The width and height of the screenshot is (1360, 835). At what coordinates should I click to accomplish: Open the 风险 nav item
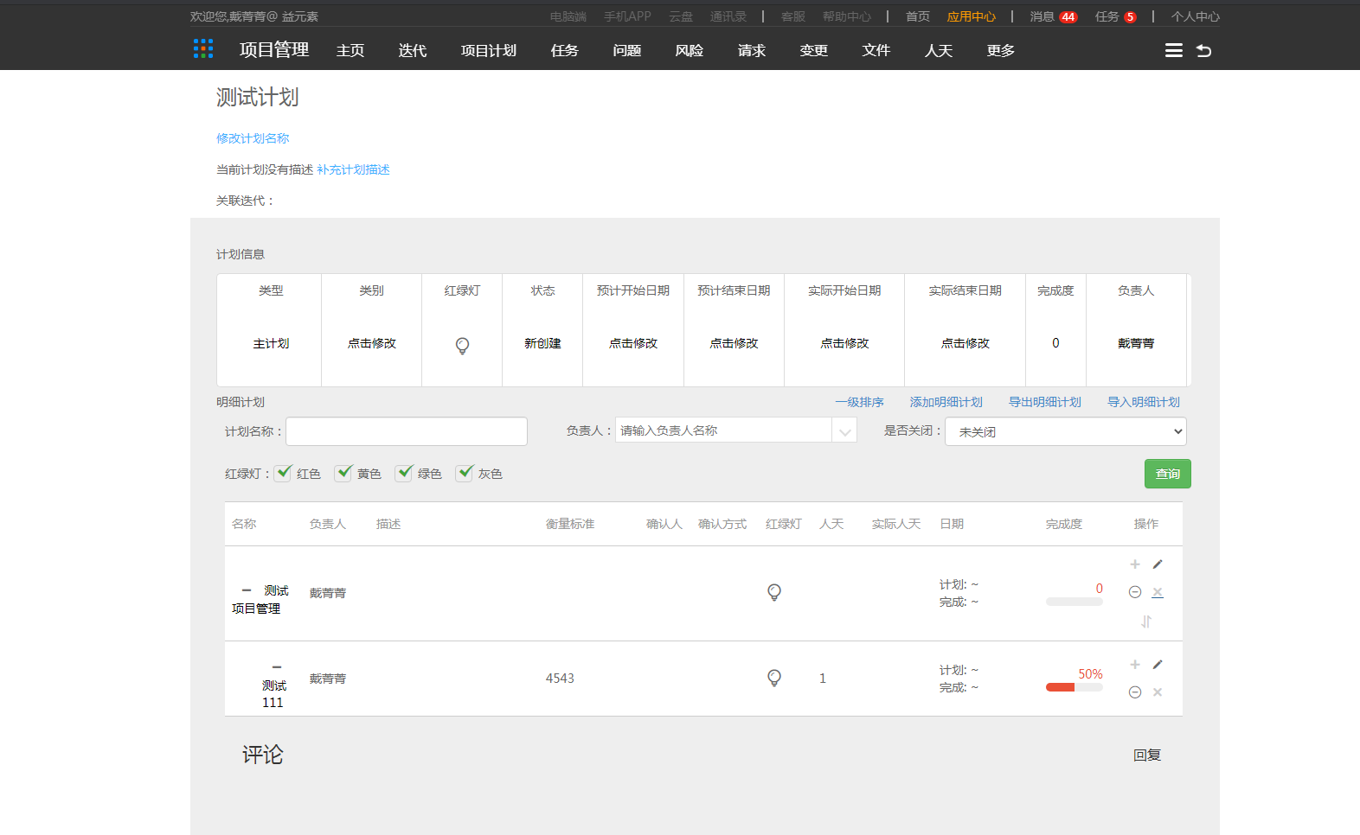(690, 50)
